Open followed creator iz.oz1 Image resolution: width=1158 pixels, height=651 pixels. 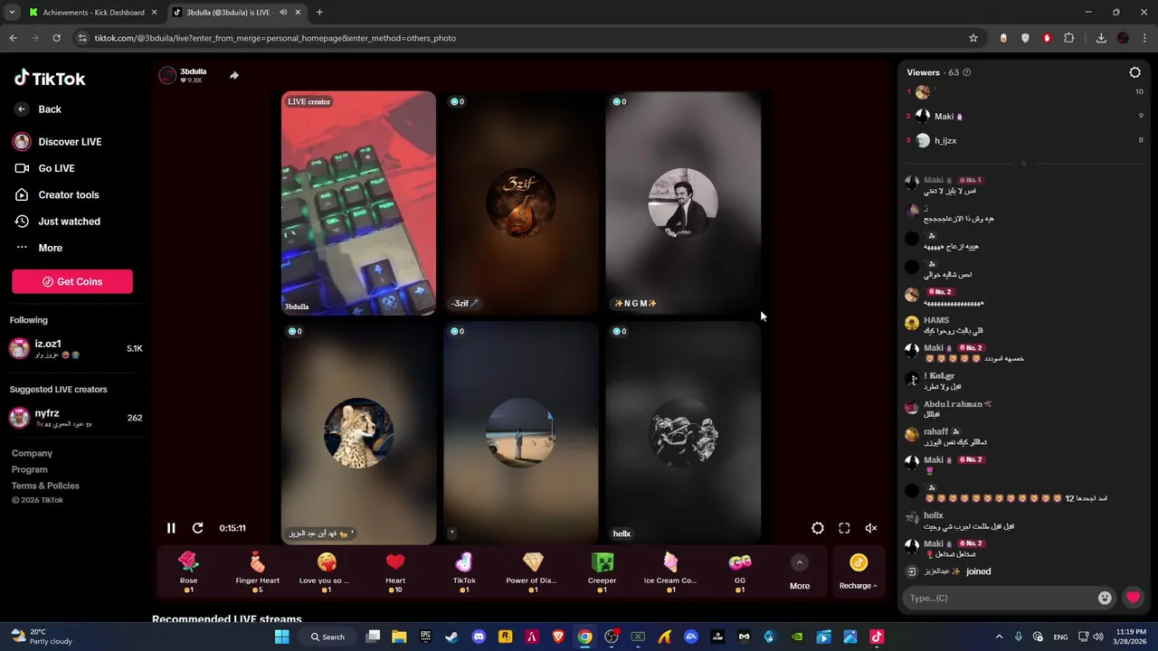click(76, 349)
